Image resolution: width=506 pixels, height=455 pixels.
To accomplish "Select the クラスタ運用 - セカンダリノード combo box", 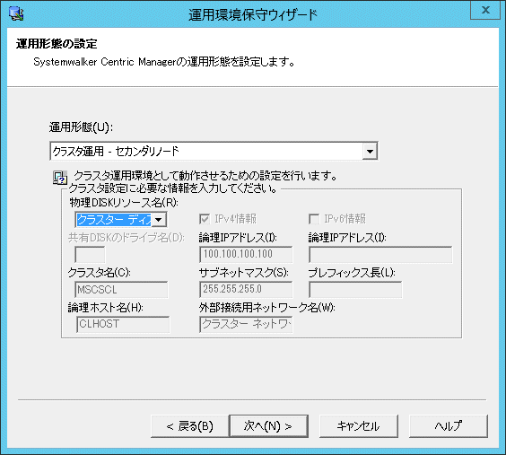I will pos(214,151).
